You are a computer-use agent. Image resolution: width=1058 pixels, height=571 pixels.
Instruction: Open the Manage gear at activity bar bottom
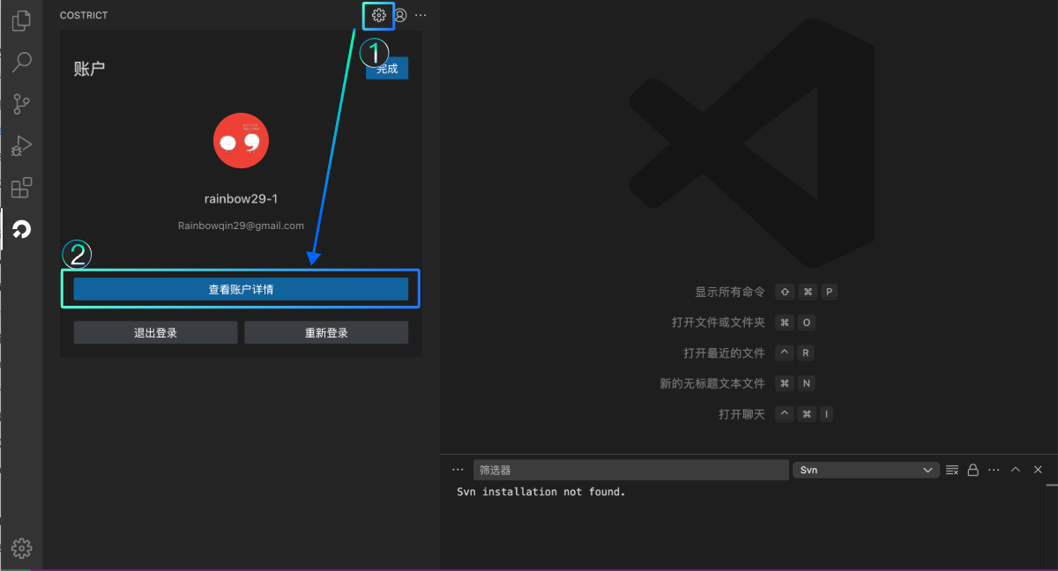(x=21, y=547)
